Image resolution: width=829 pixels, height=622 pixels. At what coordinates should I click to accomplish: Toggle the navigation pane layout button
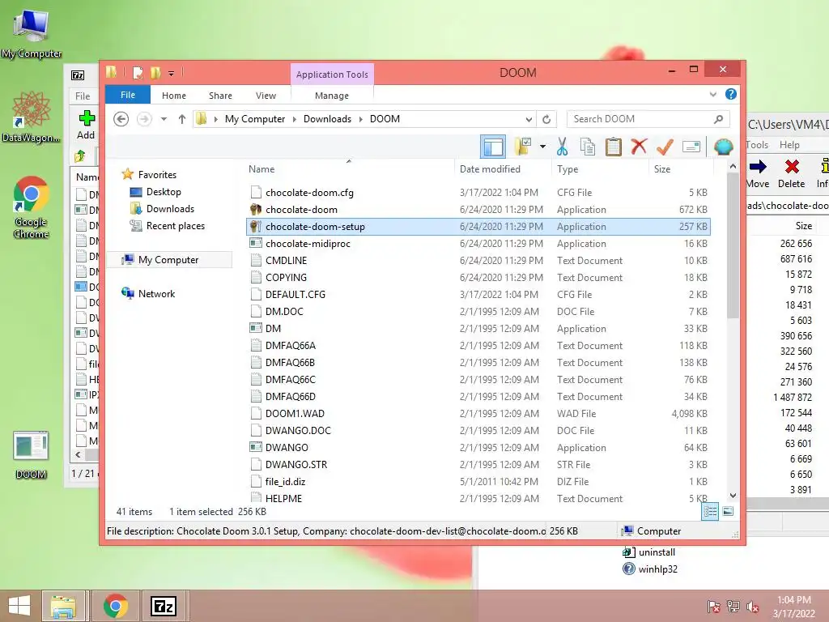[493, 147]
